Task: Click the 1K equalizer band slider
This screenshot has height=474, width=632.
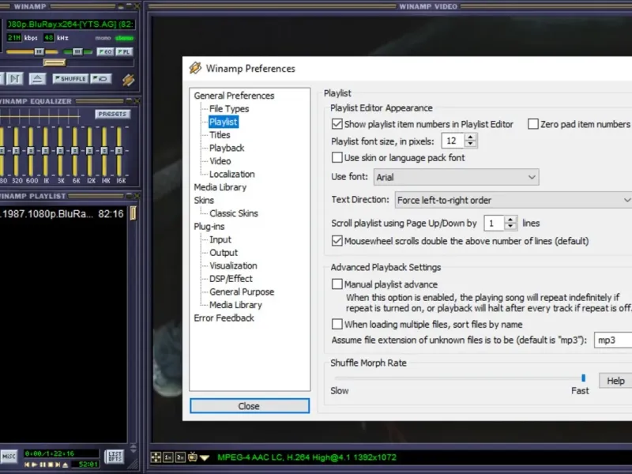Action: (x=46, y=151)
